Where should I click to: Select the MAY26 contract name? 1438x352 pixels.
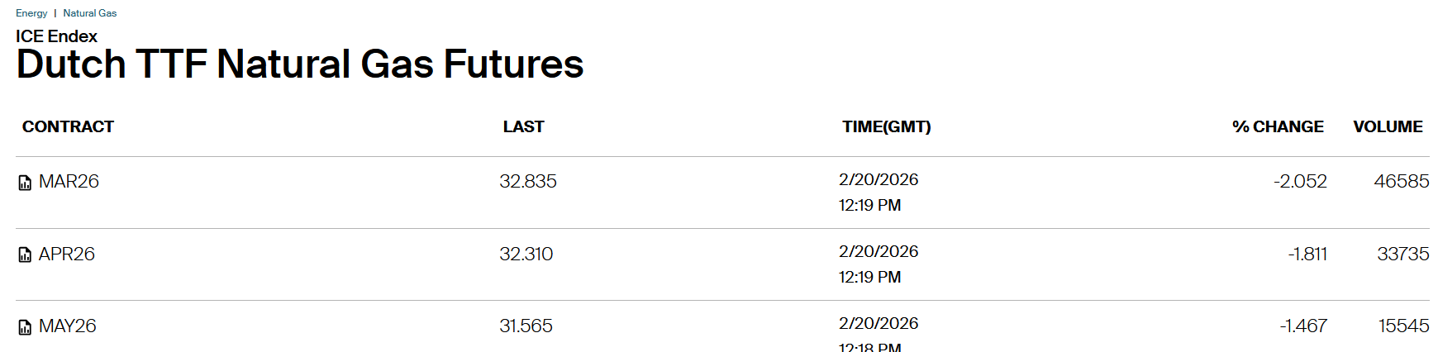[68, 326]
